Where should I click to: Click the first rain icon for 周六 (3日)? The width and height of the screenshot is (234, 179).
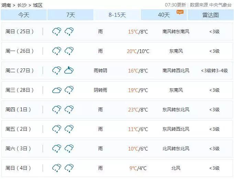pos(57,149)
